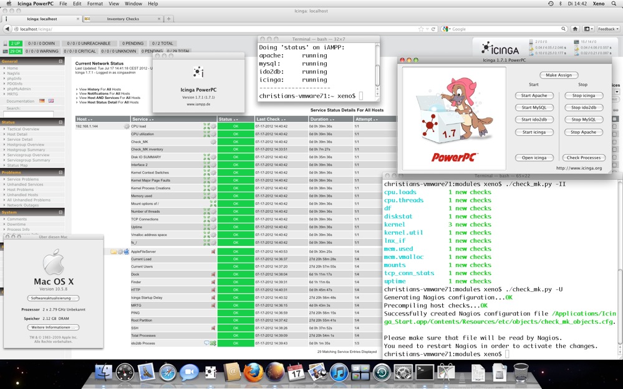623x389 pixels.
Task: Open Icinga PowerPC app icon in Dock
Action: [211, 373]
